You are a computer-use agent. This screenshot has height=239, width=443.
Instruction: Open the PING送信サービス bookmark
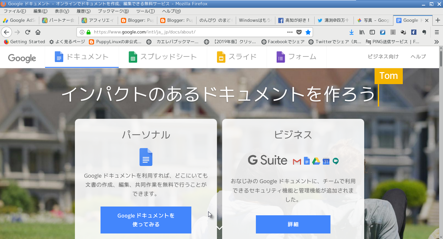coord(392,42)
